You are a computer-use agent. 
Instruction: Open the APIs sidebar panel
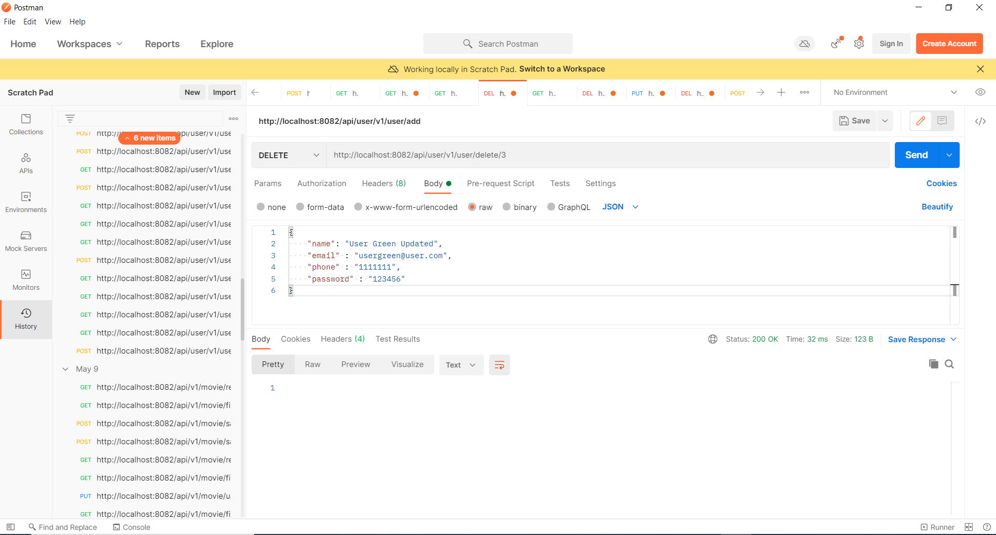[x=26, y=164]
